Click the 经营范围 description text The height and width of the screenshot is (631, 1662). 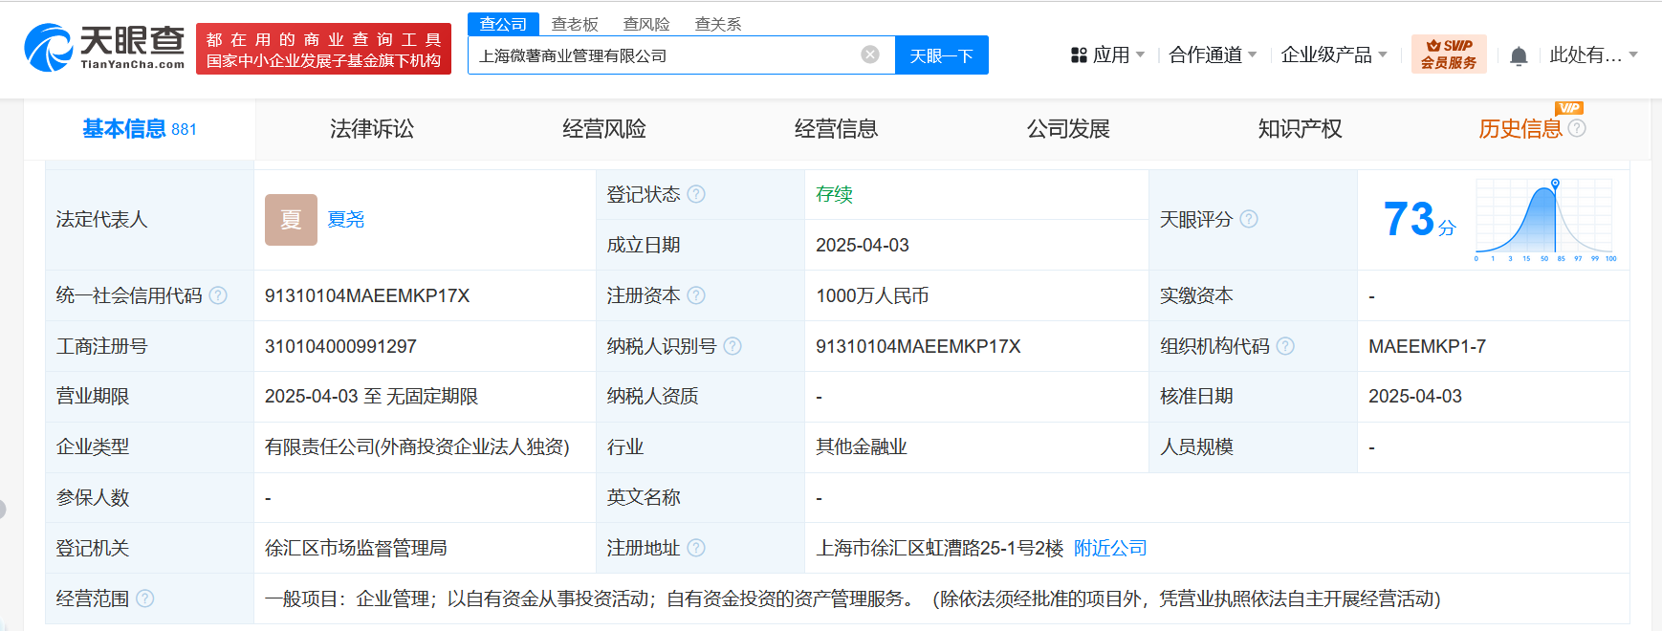[x=853, y=598]
